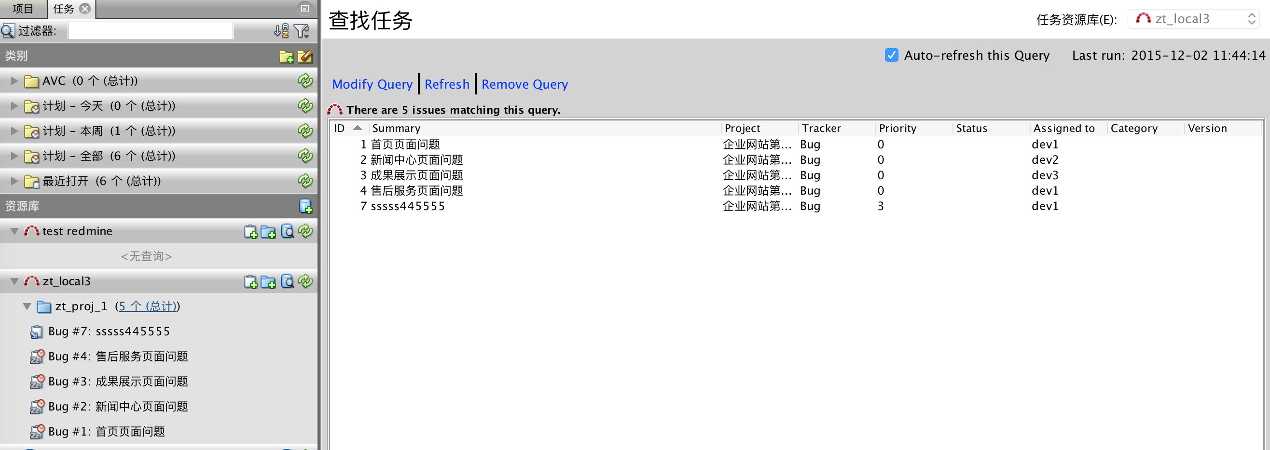This screenshot has width=1270, height=450.
Task: Open the 5 个 (总计) link
Action: (x=148, y=307)
